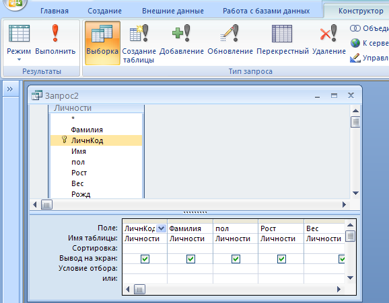Click the Управление data definition icon
Screen dimensions: 389x303
click(x=355, y=58)
